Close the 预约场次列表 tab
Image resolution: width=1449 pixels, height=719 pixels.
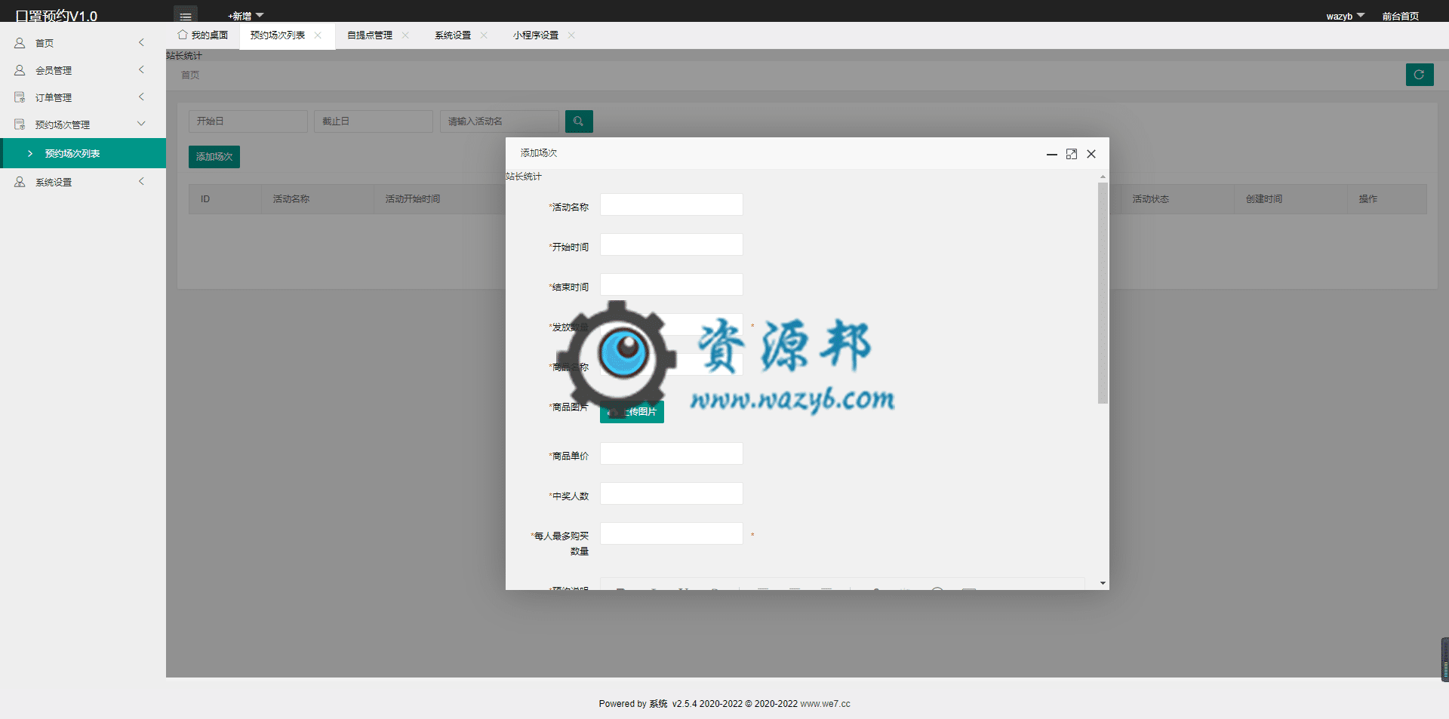pyautogui.click(x=318, y=35)
